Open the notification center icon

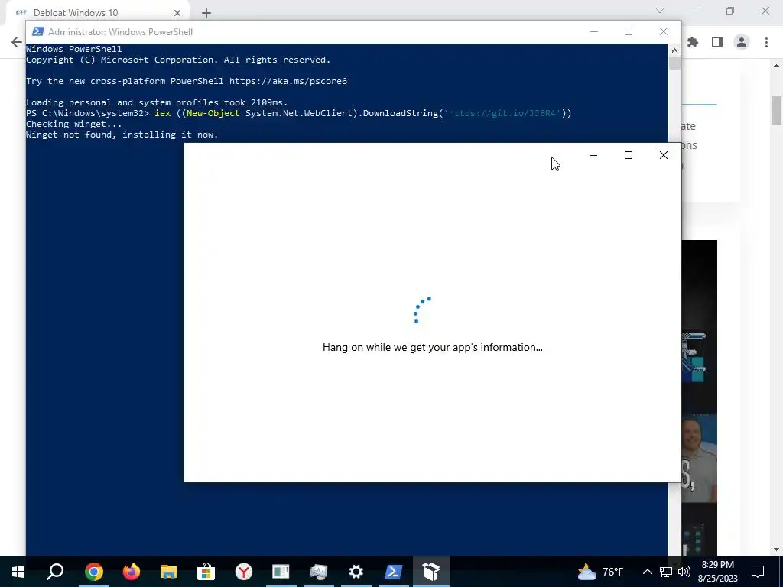(758, 572)
